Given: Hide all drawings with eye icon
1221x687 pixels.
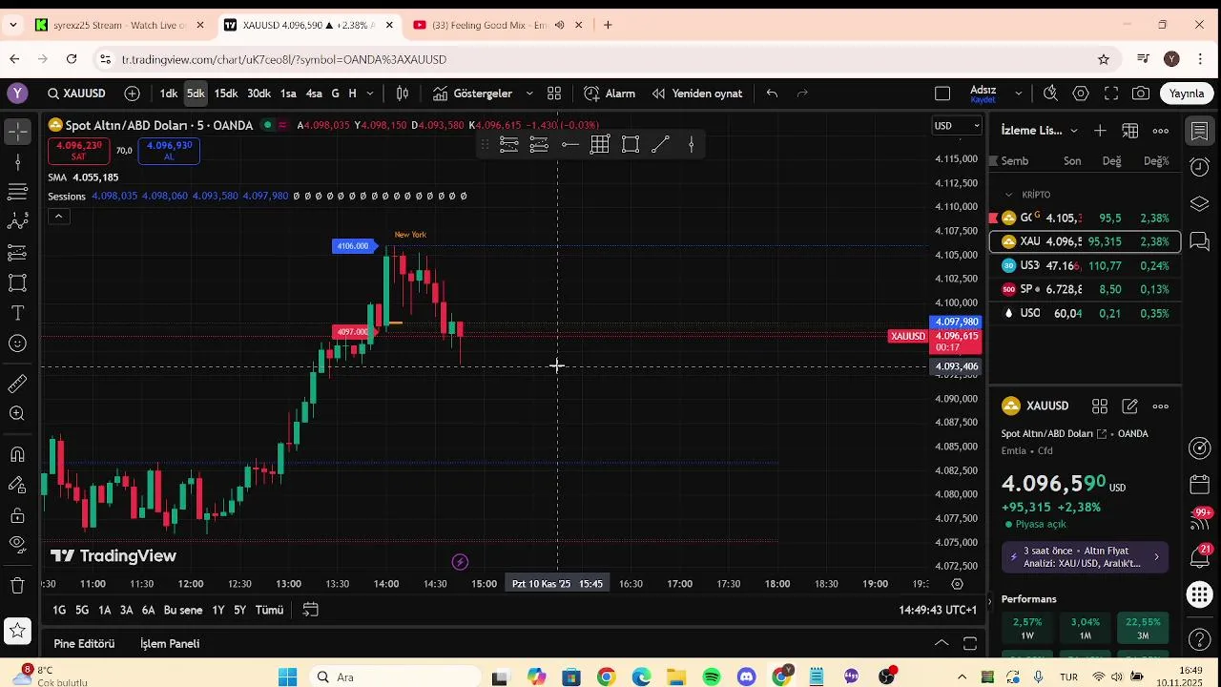Looking at the screenshot, I should (17, 545).
